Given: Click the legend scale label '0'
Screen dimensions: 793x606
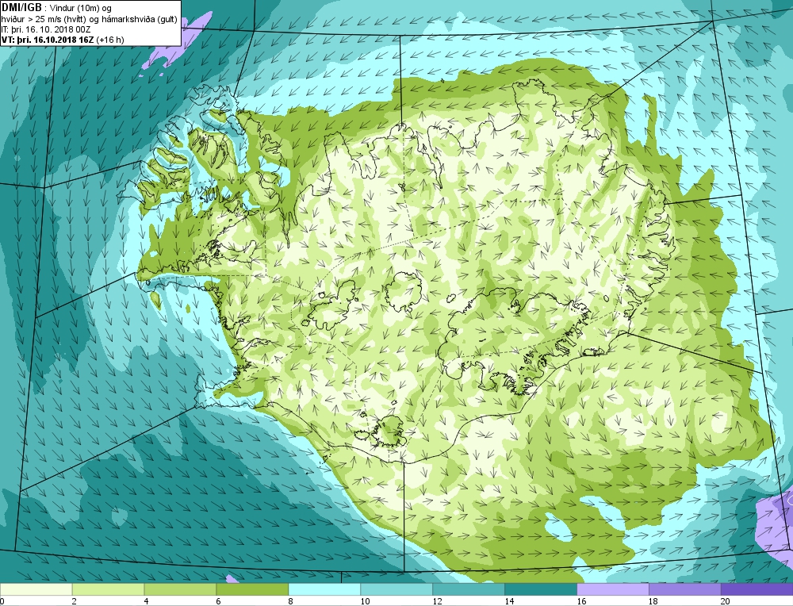Looking at the screenshot, I should pos(2,601).
